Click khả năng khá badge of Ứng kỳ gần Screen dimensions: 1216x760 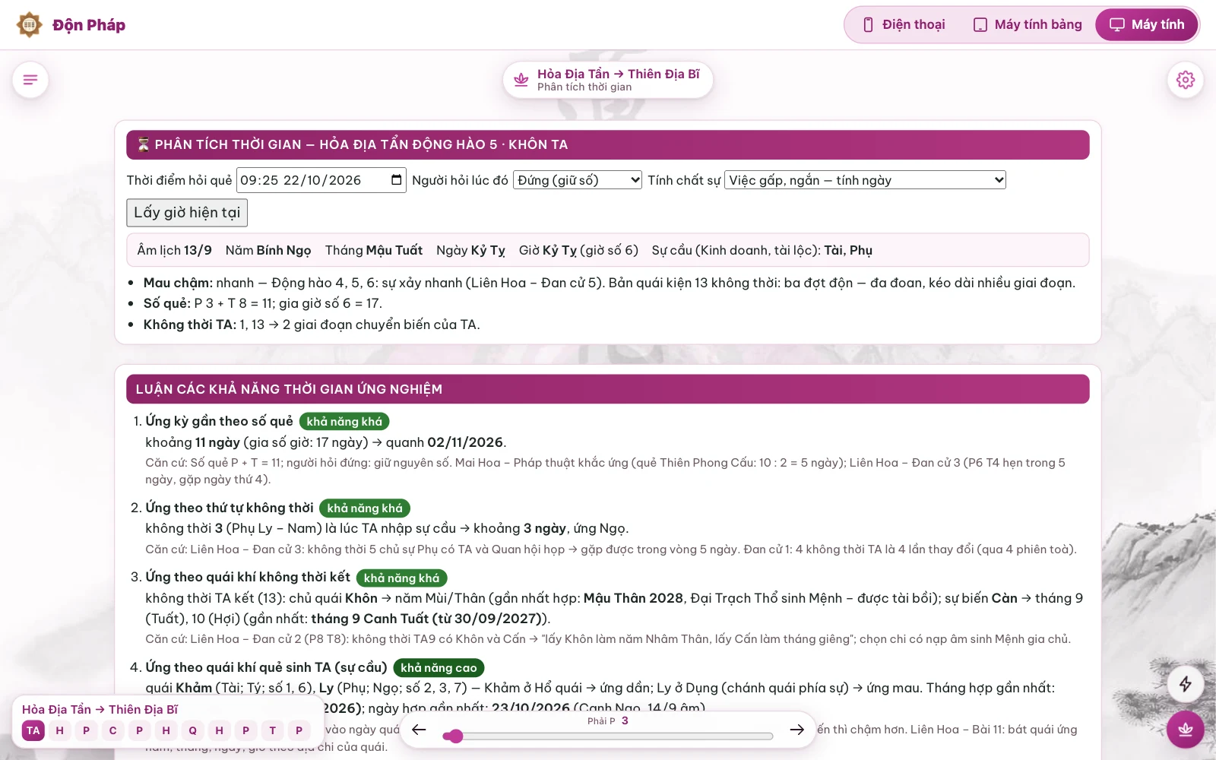pos(344,422)
